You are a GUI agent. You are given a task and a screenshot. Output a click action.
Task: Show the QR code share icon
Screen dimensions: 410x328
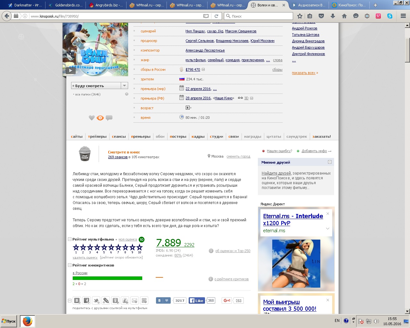(144, 300)
